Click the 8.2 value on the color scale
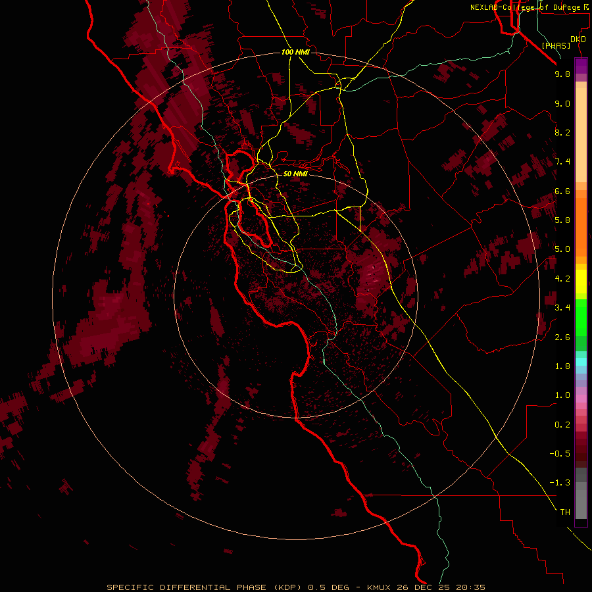Screen dimensions: 592x592 (562, 132)
